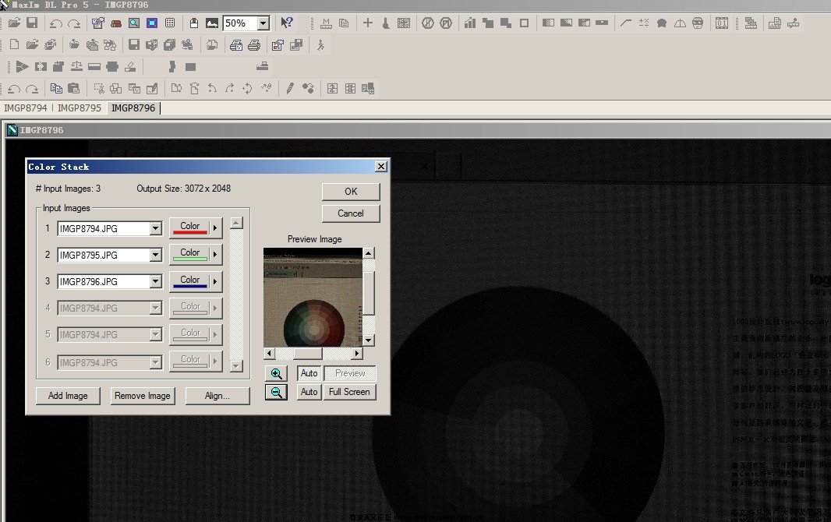Click the running man toolbar icon
Screen dimensions: 831x522
coord(320,45)
